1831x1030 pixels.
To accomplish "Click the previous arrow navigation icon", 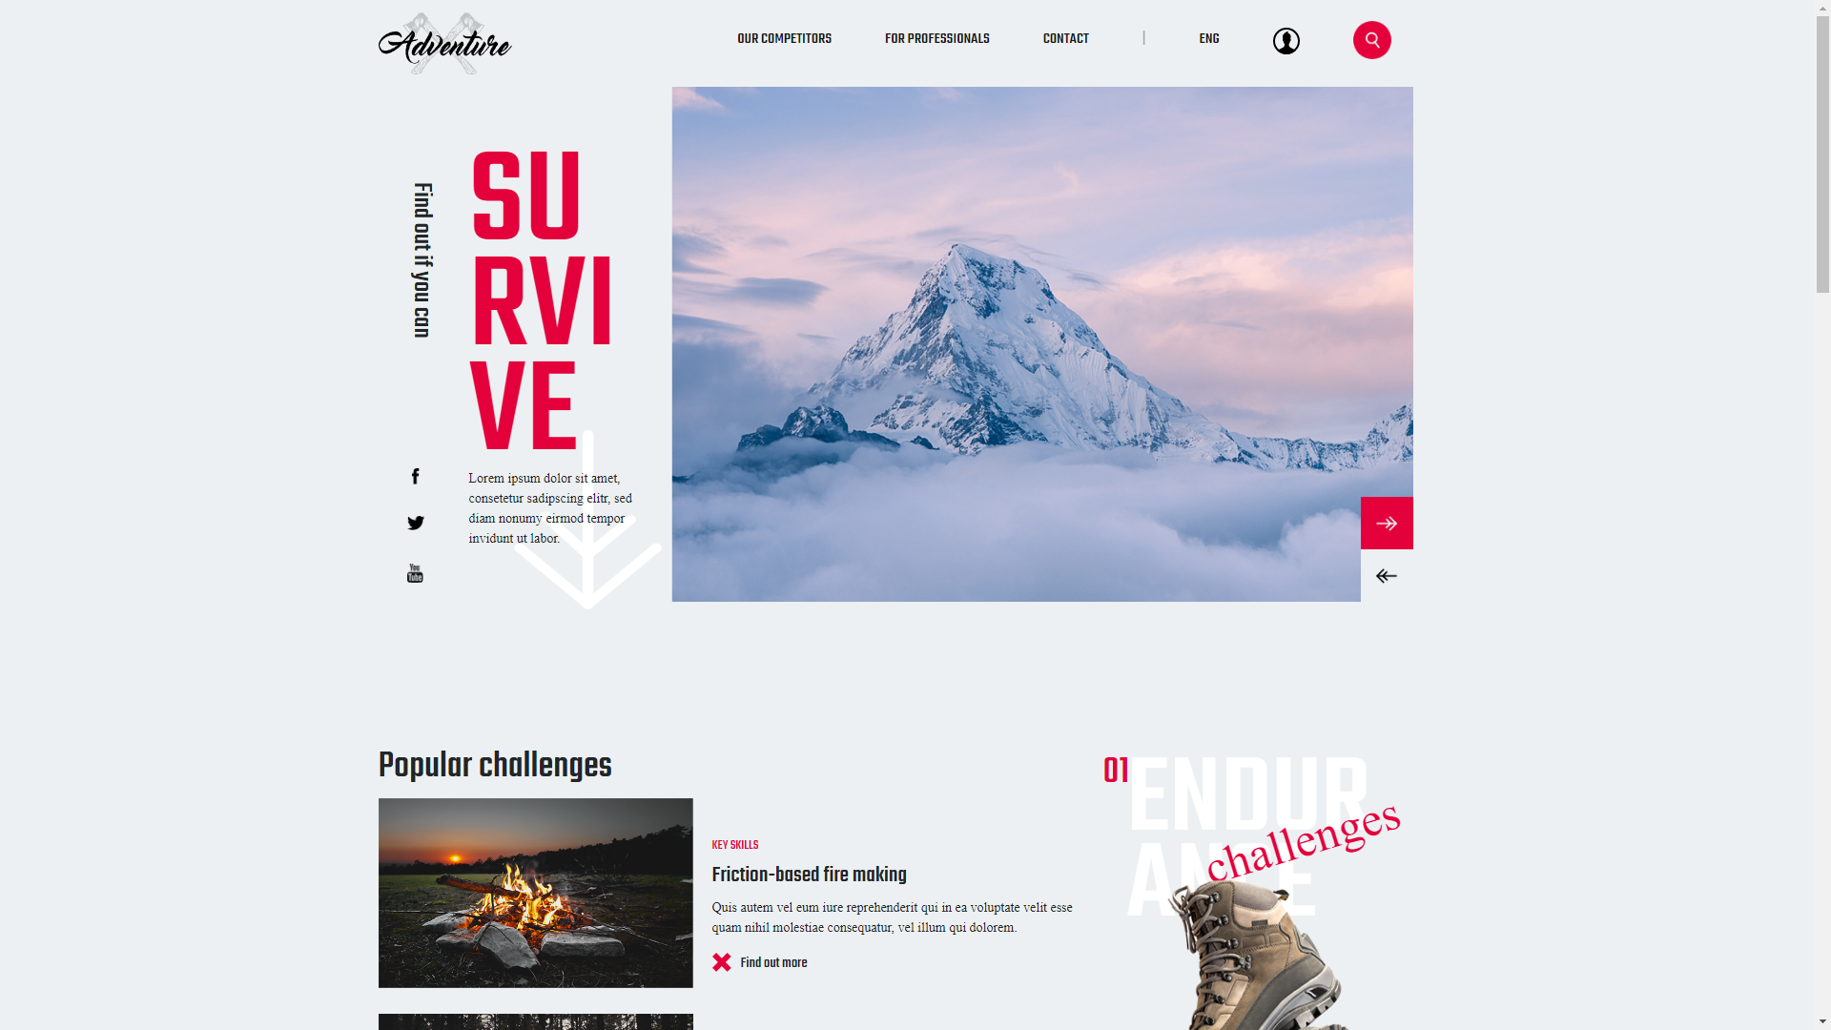I will pyautogui.click(x=1386, y=576).
